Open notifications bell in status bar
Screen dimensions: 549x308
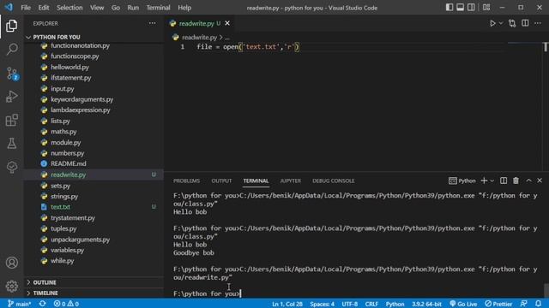coord(538,304)
